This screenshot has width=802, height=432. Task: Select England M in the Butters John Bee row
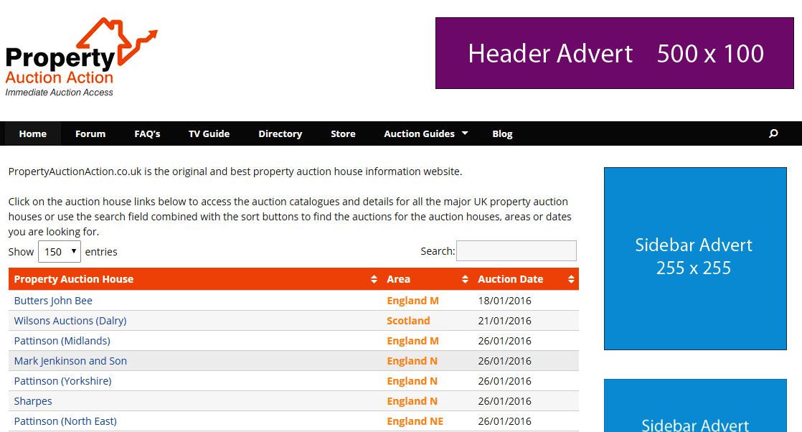pyautogui.click(x=412, y=301)
